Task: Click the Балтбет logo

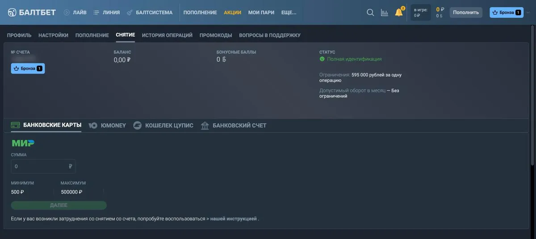Action: 32,12
